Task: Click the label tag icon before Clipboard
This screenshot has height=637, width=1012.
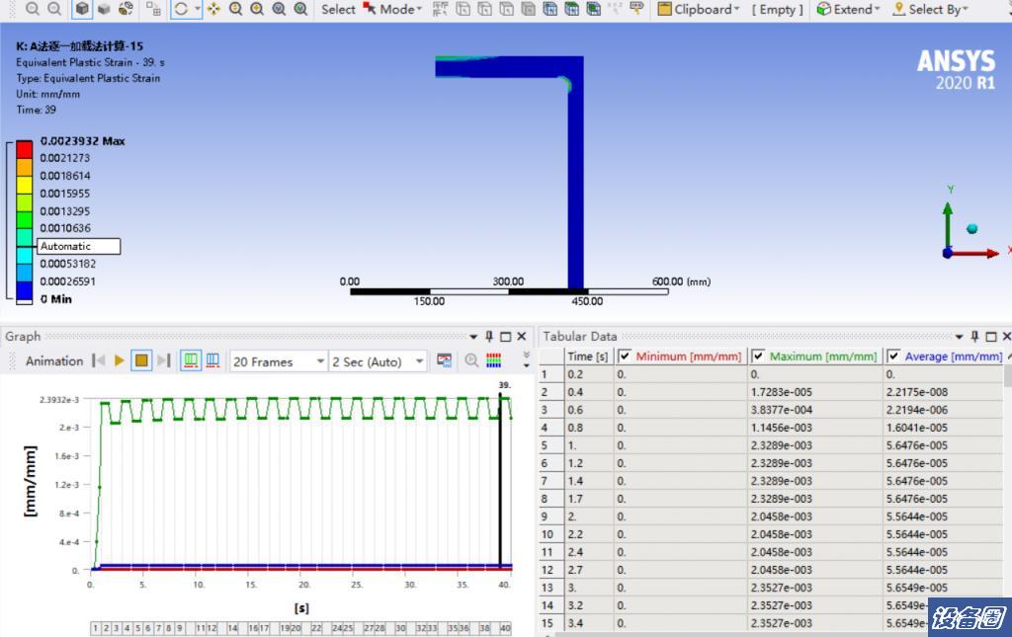Action: tap(636, 9)
